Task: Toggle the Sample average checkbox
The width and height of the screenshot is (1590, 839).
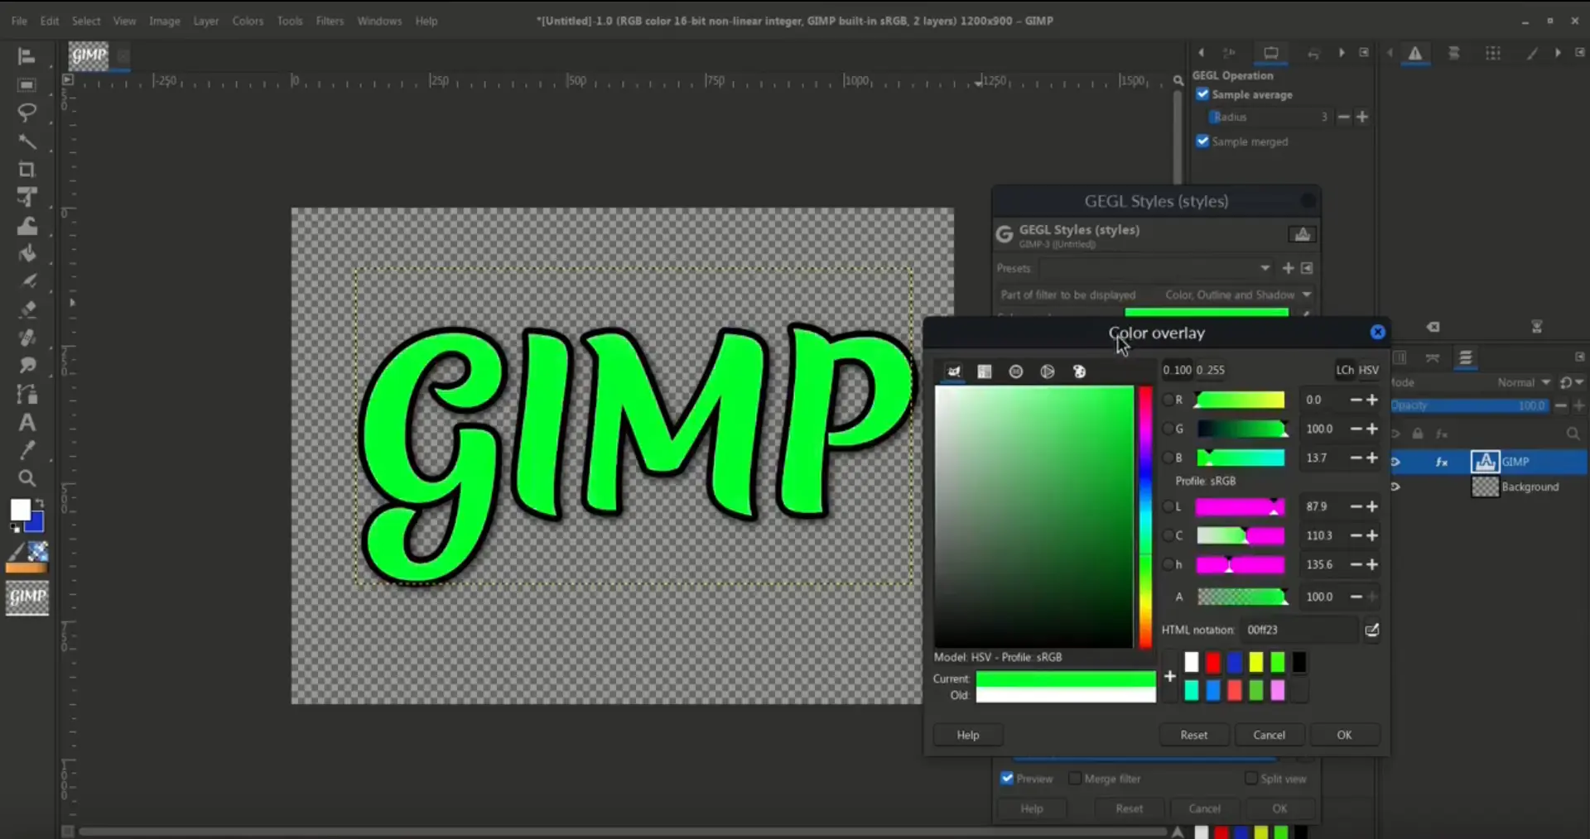Action: (1202, 94)
